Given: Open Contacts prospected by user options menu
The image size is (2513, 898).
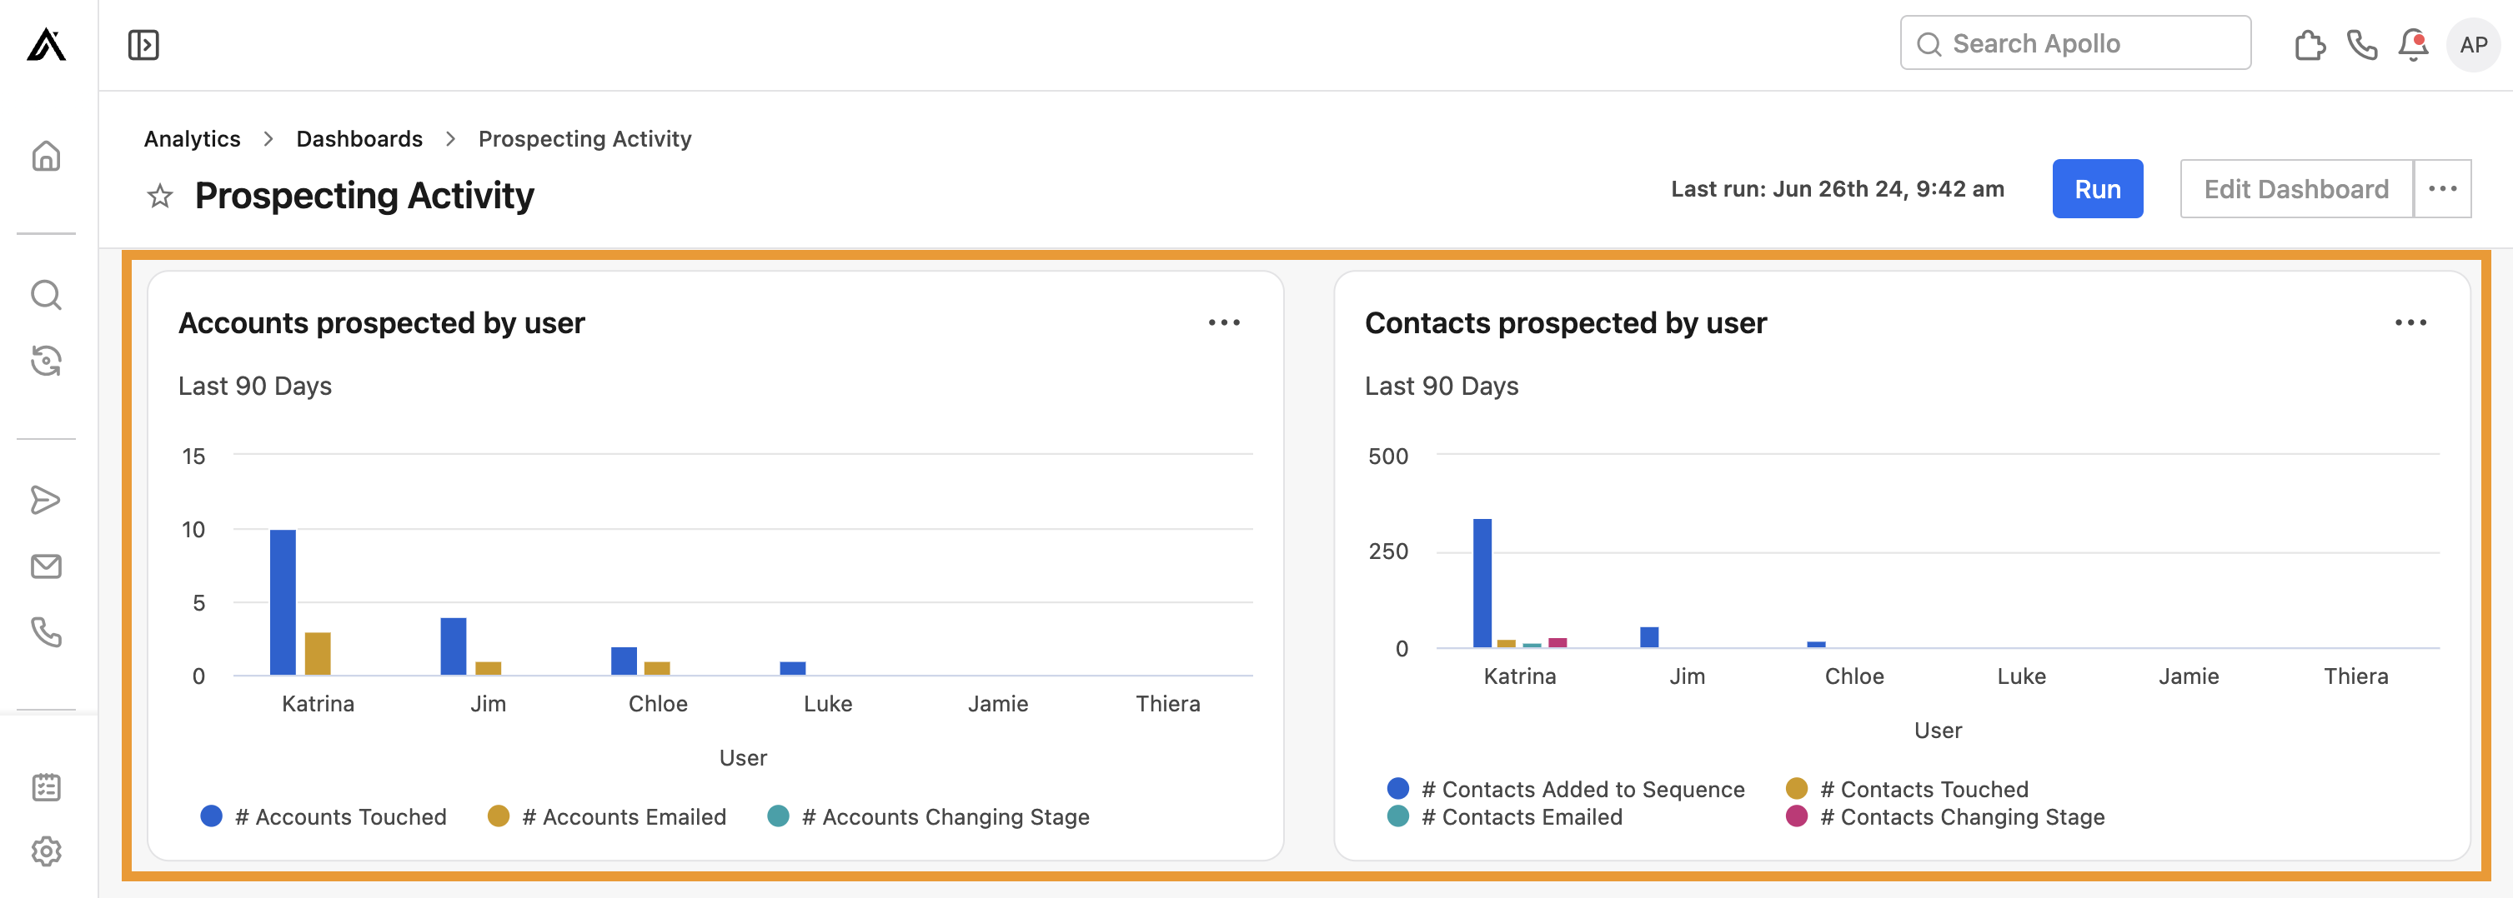Looking at the screenshot, I should click(2410, 322).
